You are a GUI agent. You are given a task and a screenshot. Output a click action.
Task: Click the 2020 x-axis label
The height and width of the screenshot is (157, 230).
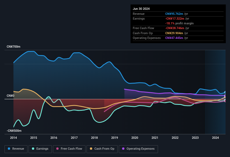(135, 138)
